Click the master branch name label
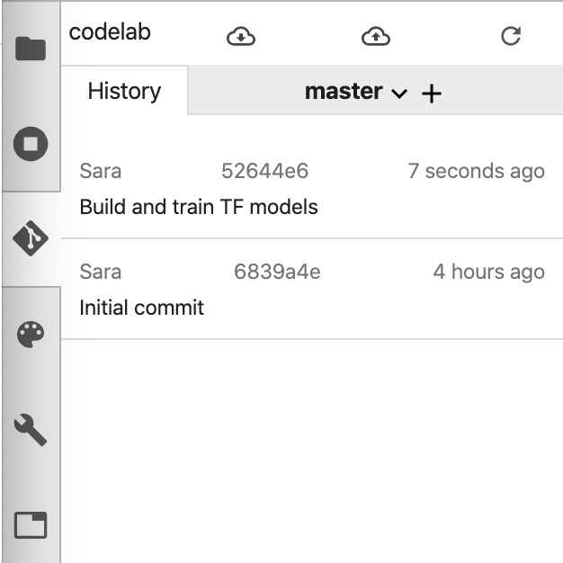 click(x=344, y=91)
